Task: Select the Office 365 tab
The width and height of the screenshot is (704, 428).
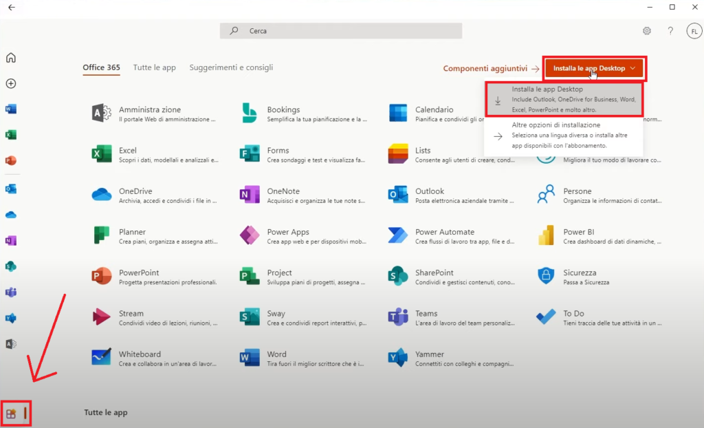Action: coord(102,67)
